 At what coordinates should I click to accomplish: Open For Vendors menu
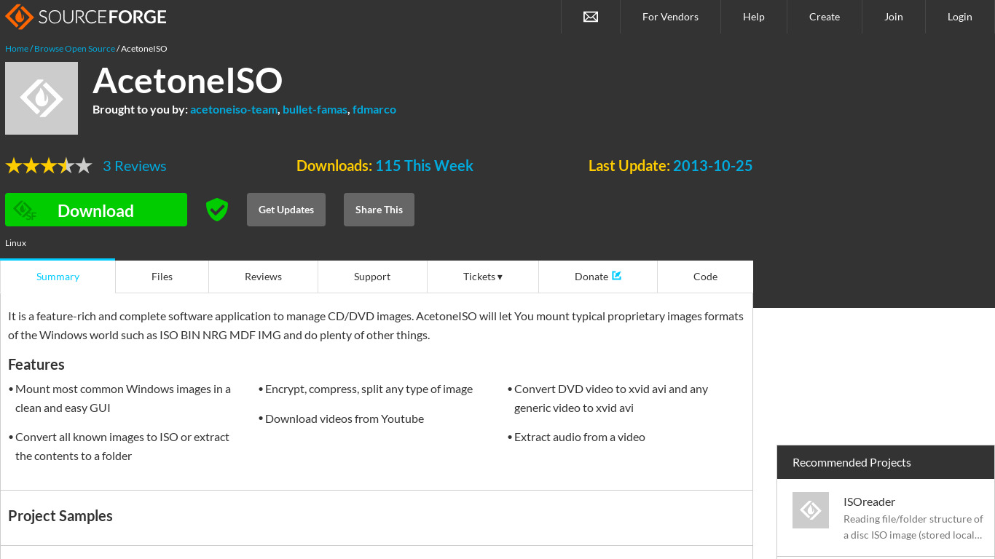(x=670, y=17)
